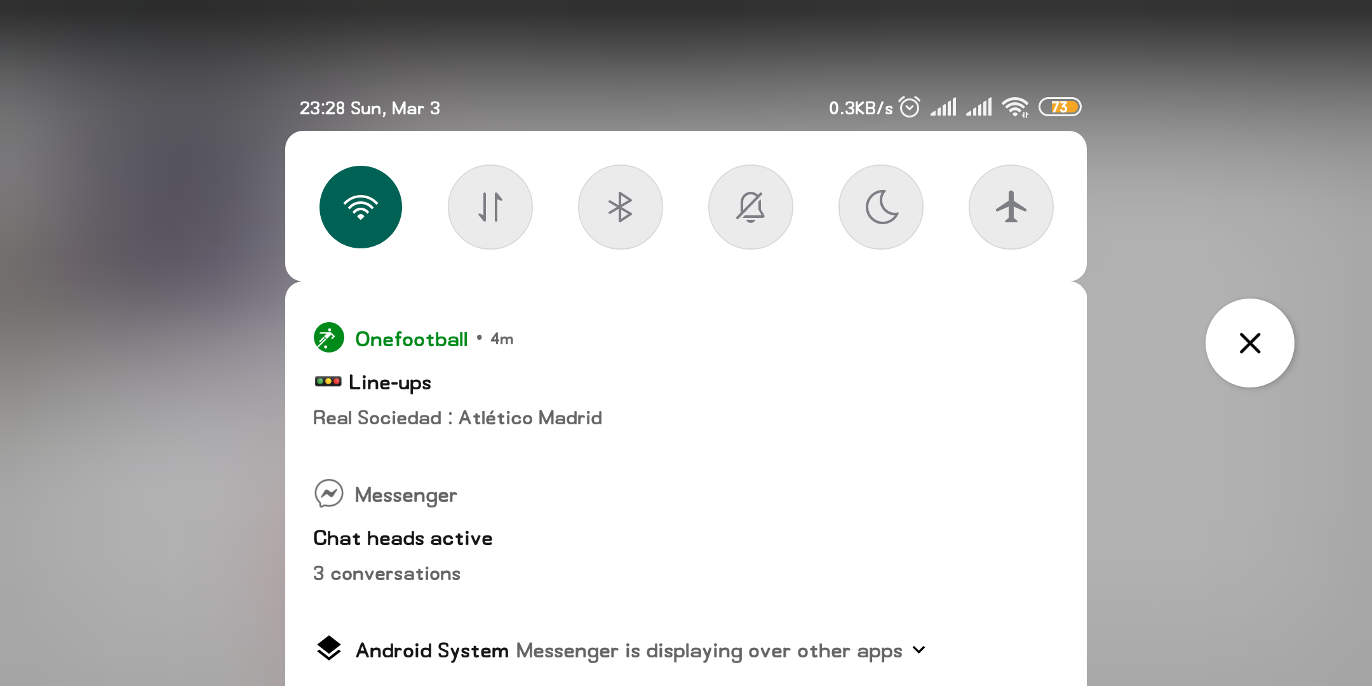Enable silent mode bell toggle
Image resolution: width=1372 pixels, height=686 pixels.
click(x=751, y=207)
